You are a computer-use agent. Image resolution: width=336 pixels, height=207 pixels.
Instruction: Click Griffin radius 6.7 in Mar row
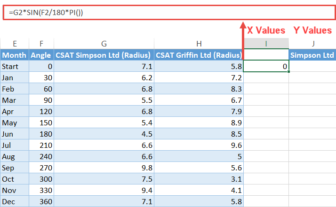tap(199, 100)
